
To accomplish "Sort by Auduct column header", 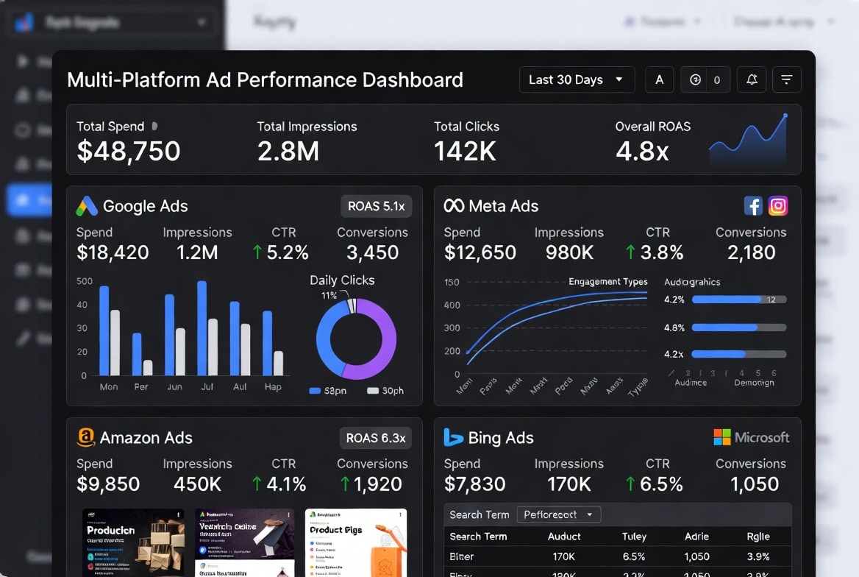I will point(563,537).
